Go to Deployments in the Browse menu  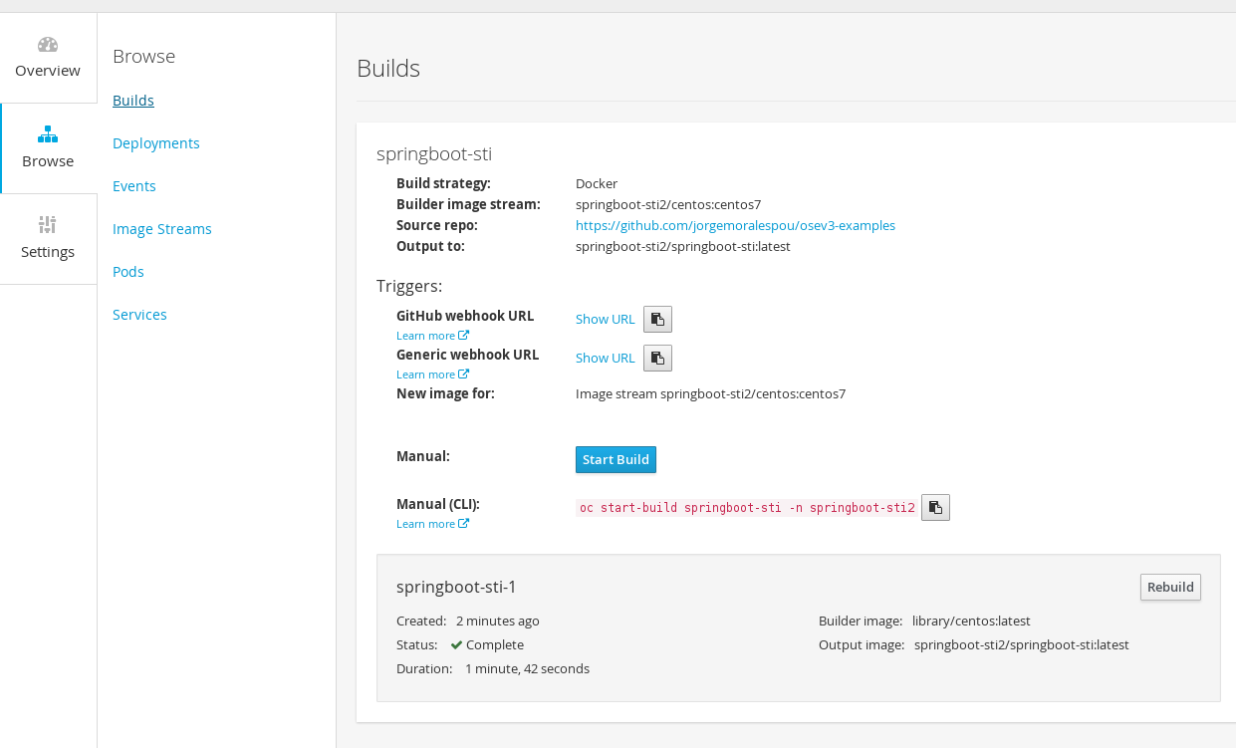click(x=156, y=143)
